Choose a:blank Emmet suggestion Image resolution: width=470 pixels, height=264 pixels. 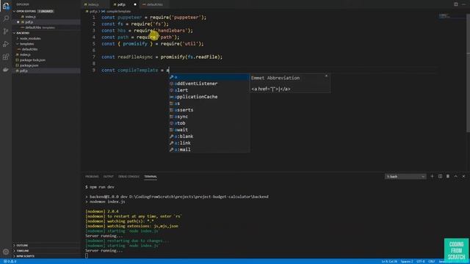tap(209, 136)
